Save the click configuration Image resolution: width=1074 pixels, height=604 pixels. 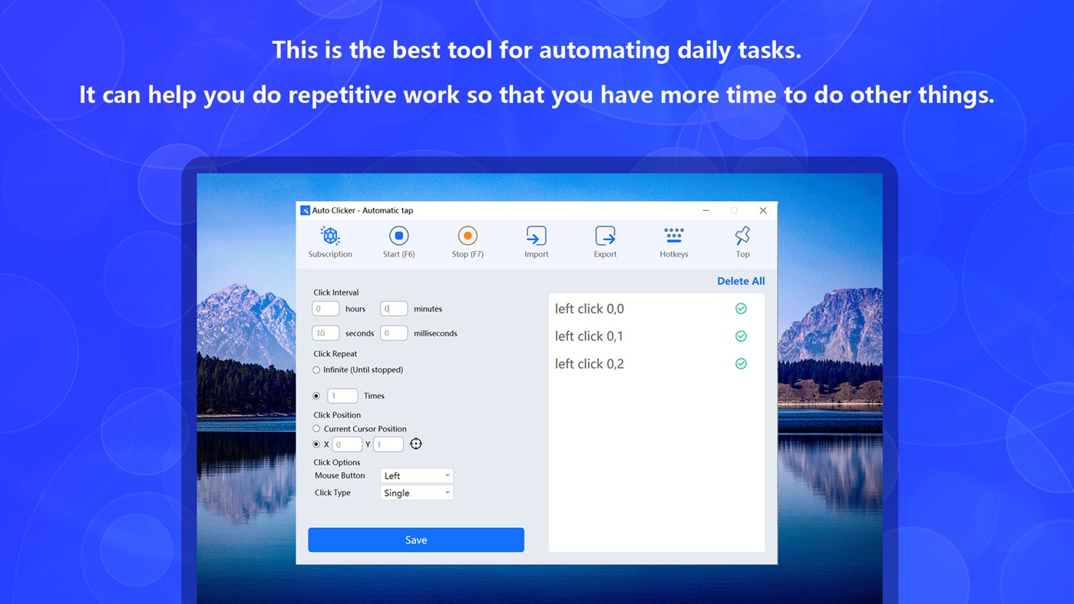point(416,540)
